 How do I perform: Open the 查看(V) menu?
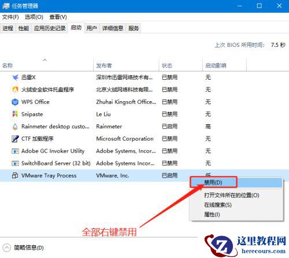coord(58,17)
